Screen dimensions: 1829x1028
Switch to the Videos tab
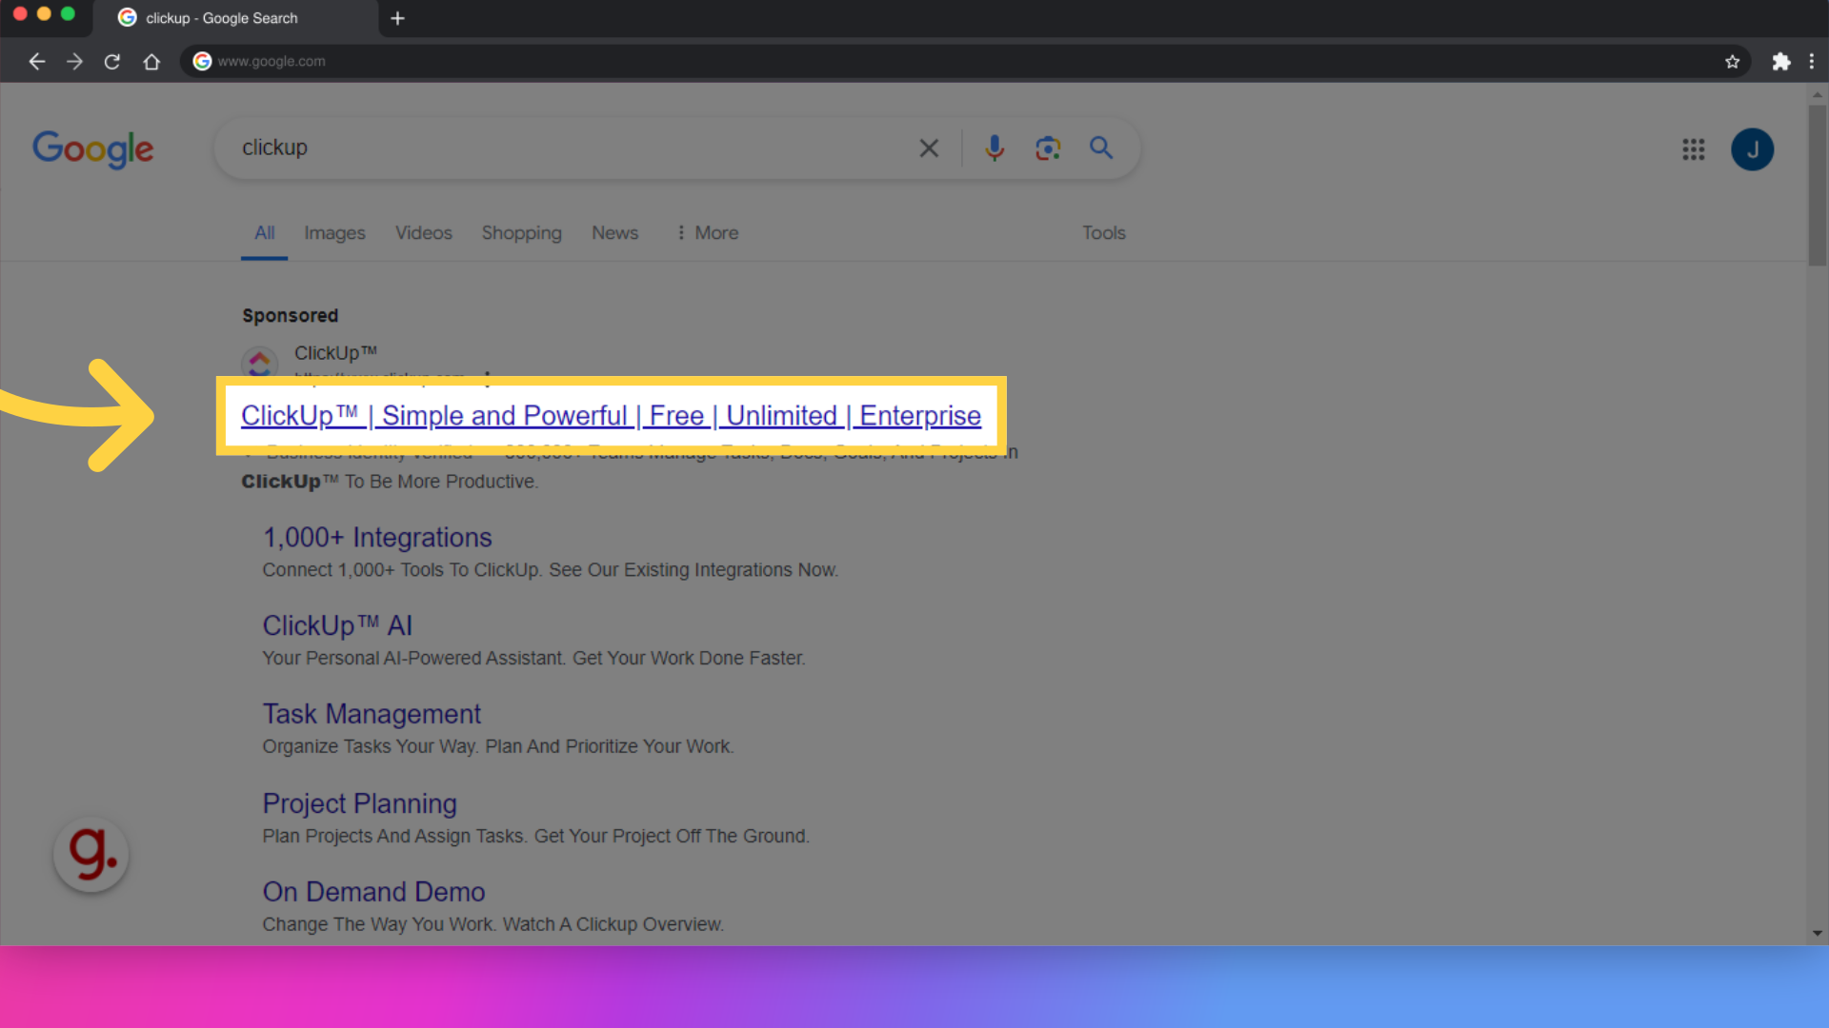(x=424, y=233)
